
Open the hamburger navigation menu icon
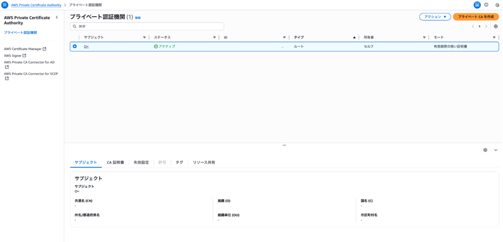pos(4,5)
